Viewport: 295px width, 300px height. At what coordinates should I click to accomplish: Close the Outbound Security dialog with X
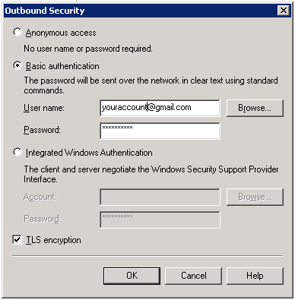(284, 11)
